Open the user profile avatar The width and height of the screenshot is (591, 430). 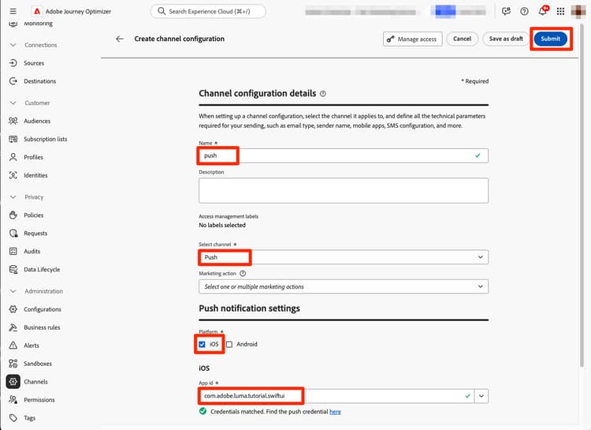tap(578, 11)
